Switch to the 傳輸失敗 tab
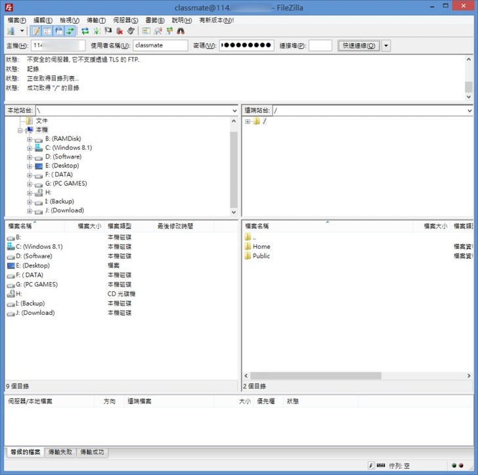The image size is (478, 475). [60, 452]
